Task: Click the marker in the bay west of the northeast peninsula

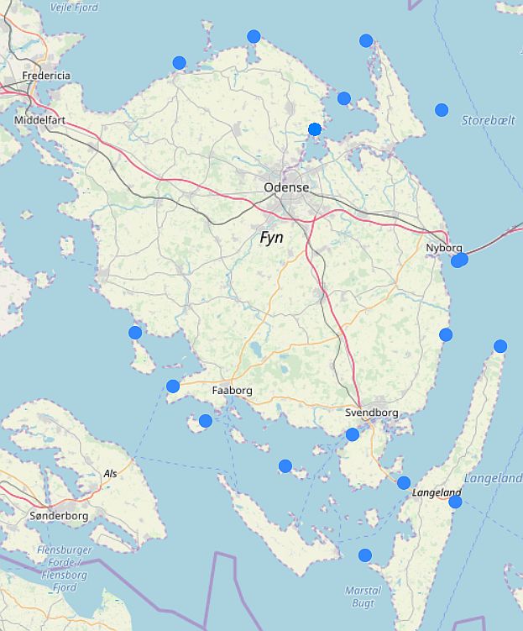Action: click(x=344, y=98)
